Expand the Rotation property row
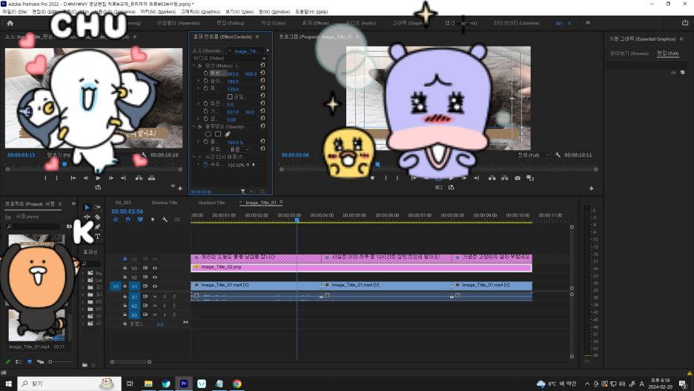The image size is (694, 391). coord(198,104)
